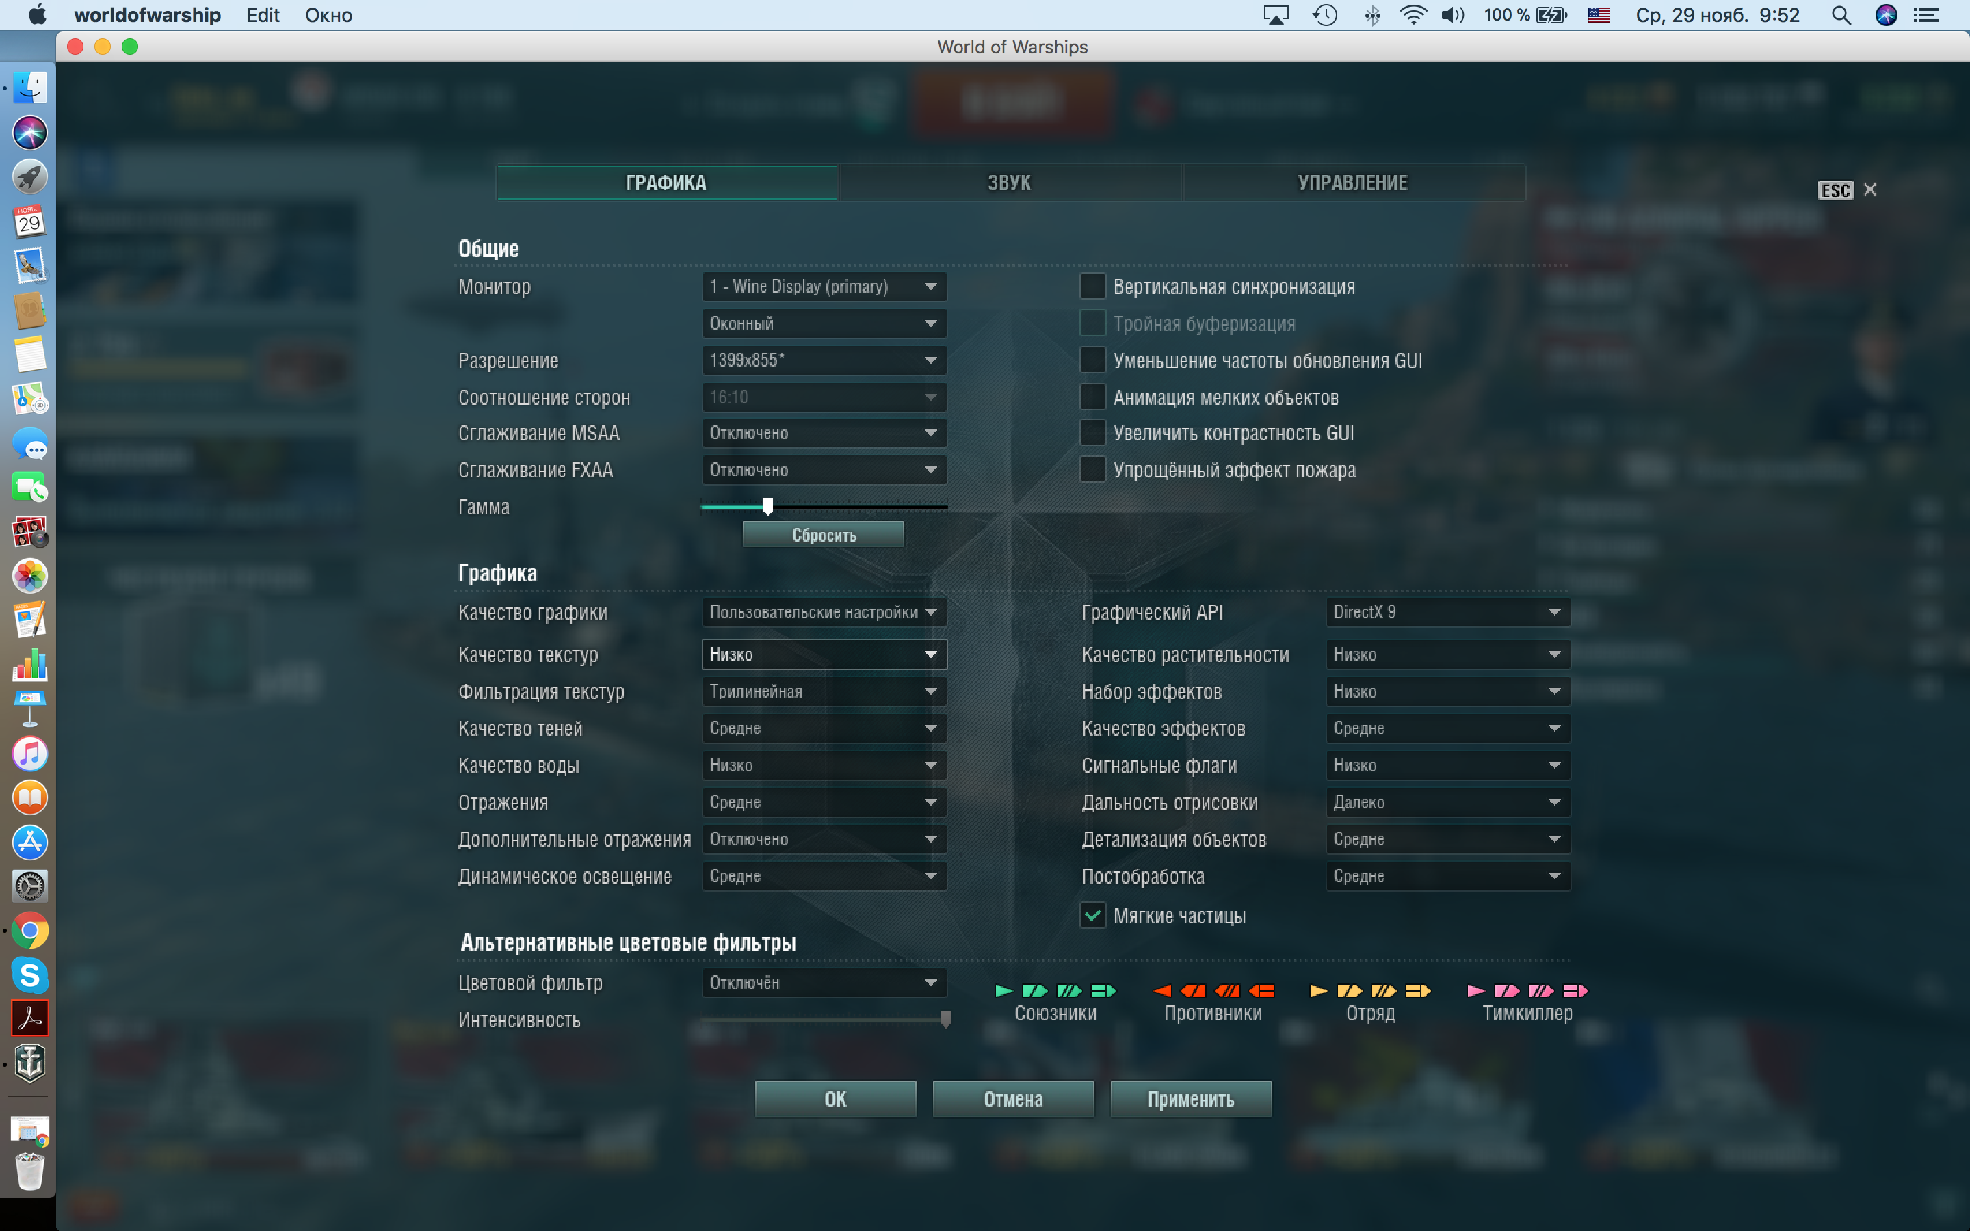Enable Увеличить контрастность GUI checkbox

click(x=1092, y=433)
